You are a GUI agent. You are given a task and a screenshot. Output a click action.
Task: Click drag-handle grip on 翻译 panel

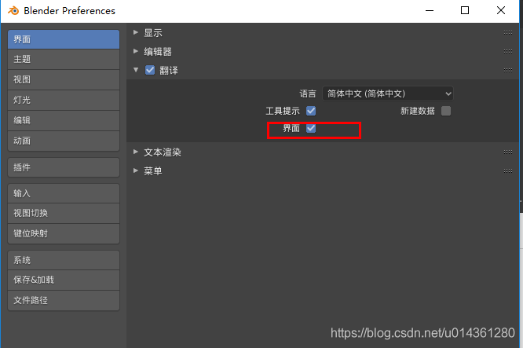508,71
